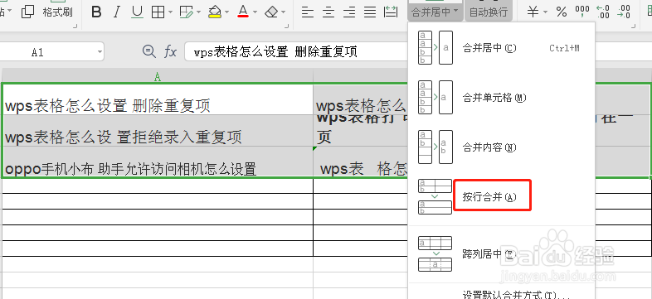Open draw border dropdown arrow

pos(199,12)
